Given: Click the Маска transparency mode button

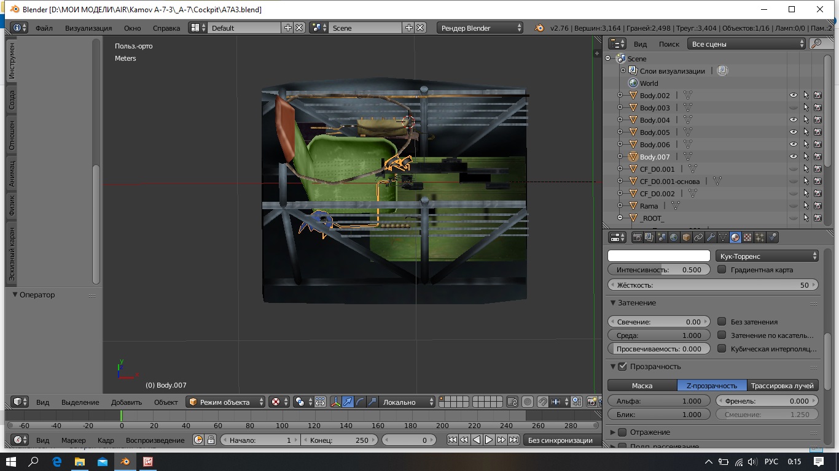Looking at the screenshot, I should [x=642, y=385].
